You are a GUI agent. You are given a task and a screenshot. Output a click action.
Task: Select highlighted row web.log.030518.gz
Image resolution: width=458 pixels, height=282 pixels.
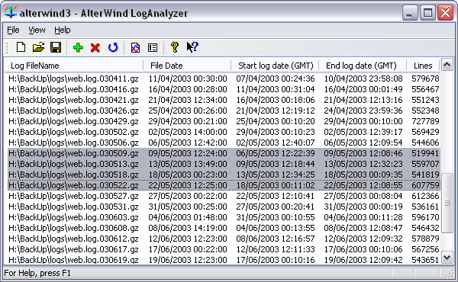pyautogui.click(x=224, y=175)
